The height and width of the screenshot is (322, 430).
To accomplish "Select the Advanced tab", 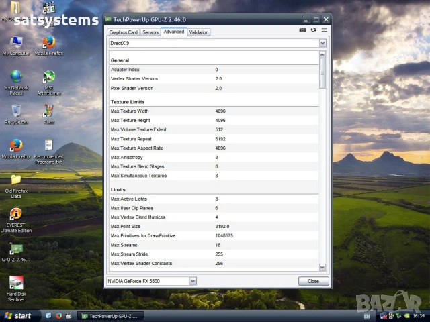I will pyautogui.click(x=174, y=32).
